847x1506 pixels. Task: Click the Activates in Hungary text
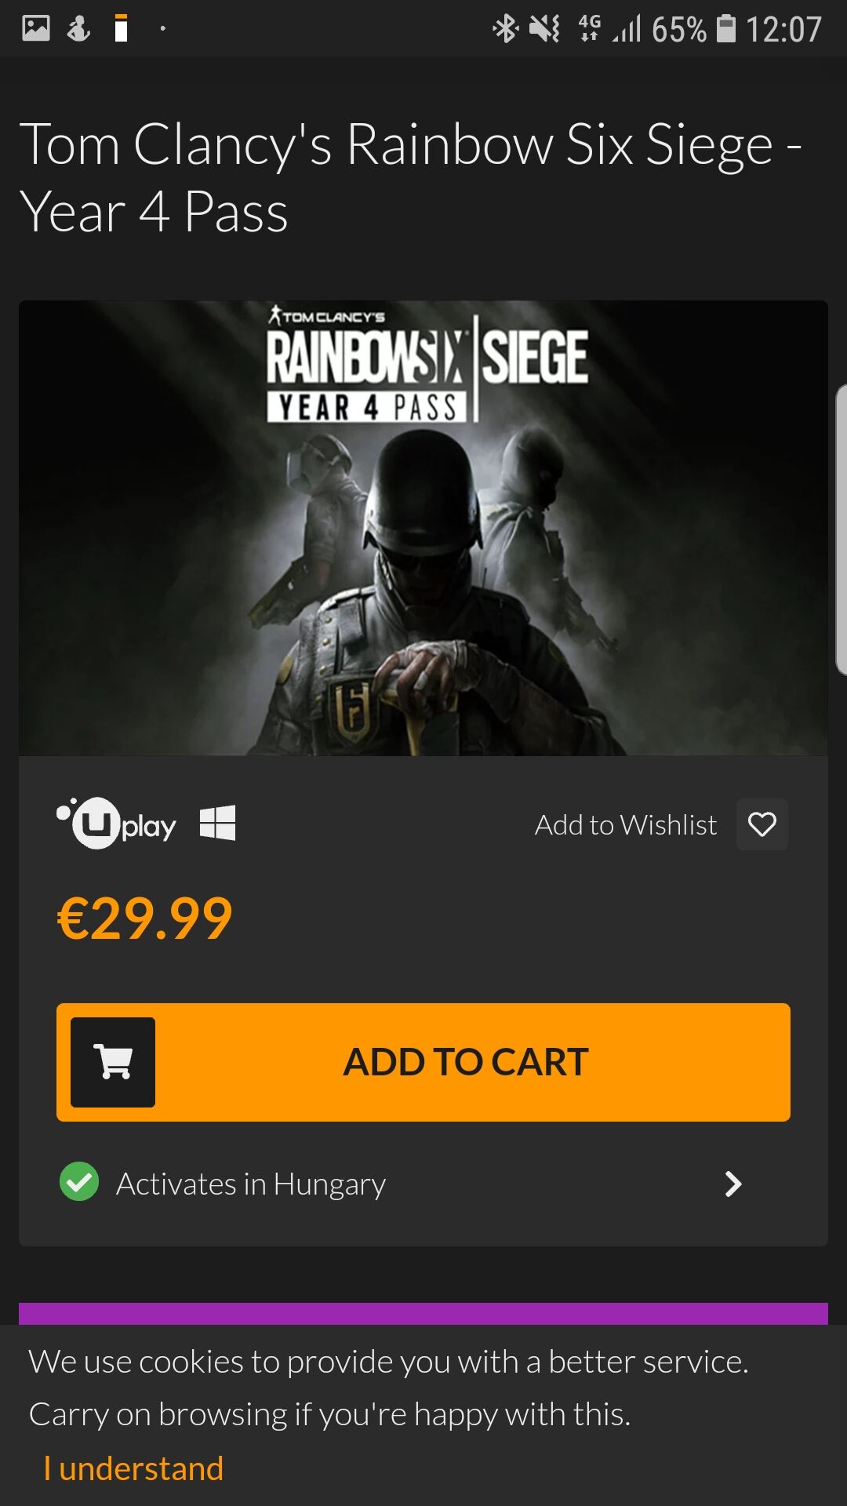click(251, 1184)
